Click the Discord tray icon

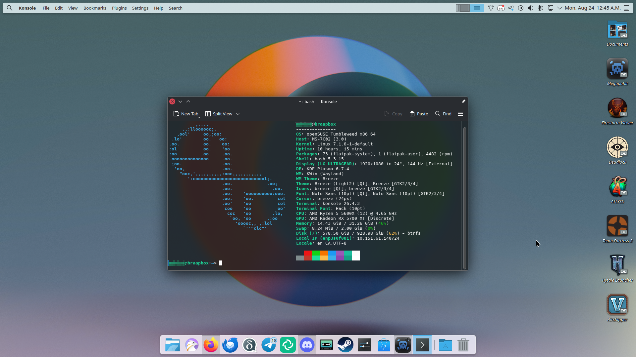point(501,8)
